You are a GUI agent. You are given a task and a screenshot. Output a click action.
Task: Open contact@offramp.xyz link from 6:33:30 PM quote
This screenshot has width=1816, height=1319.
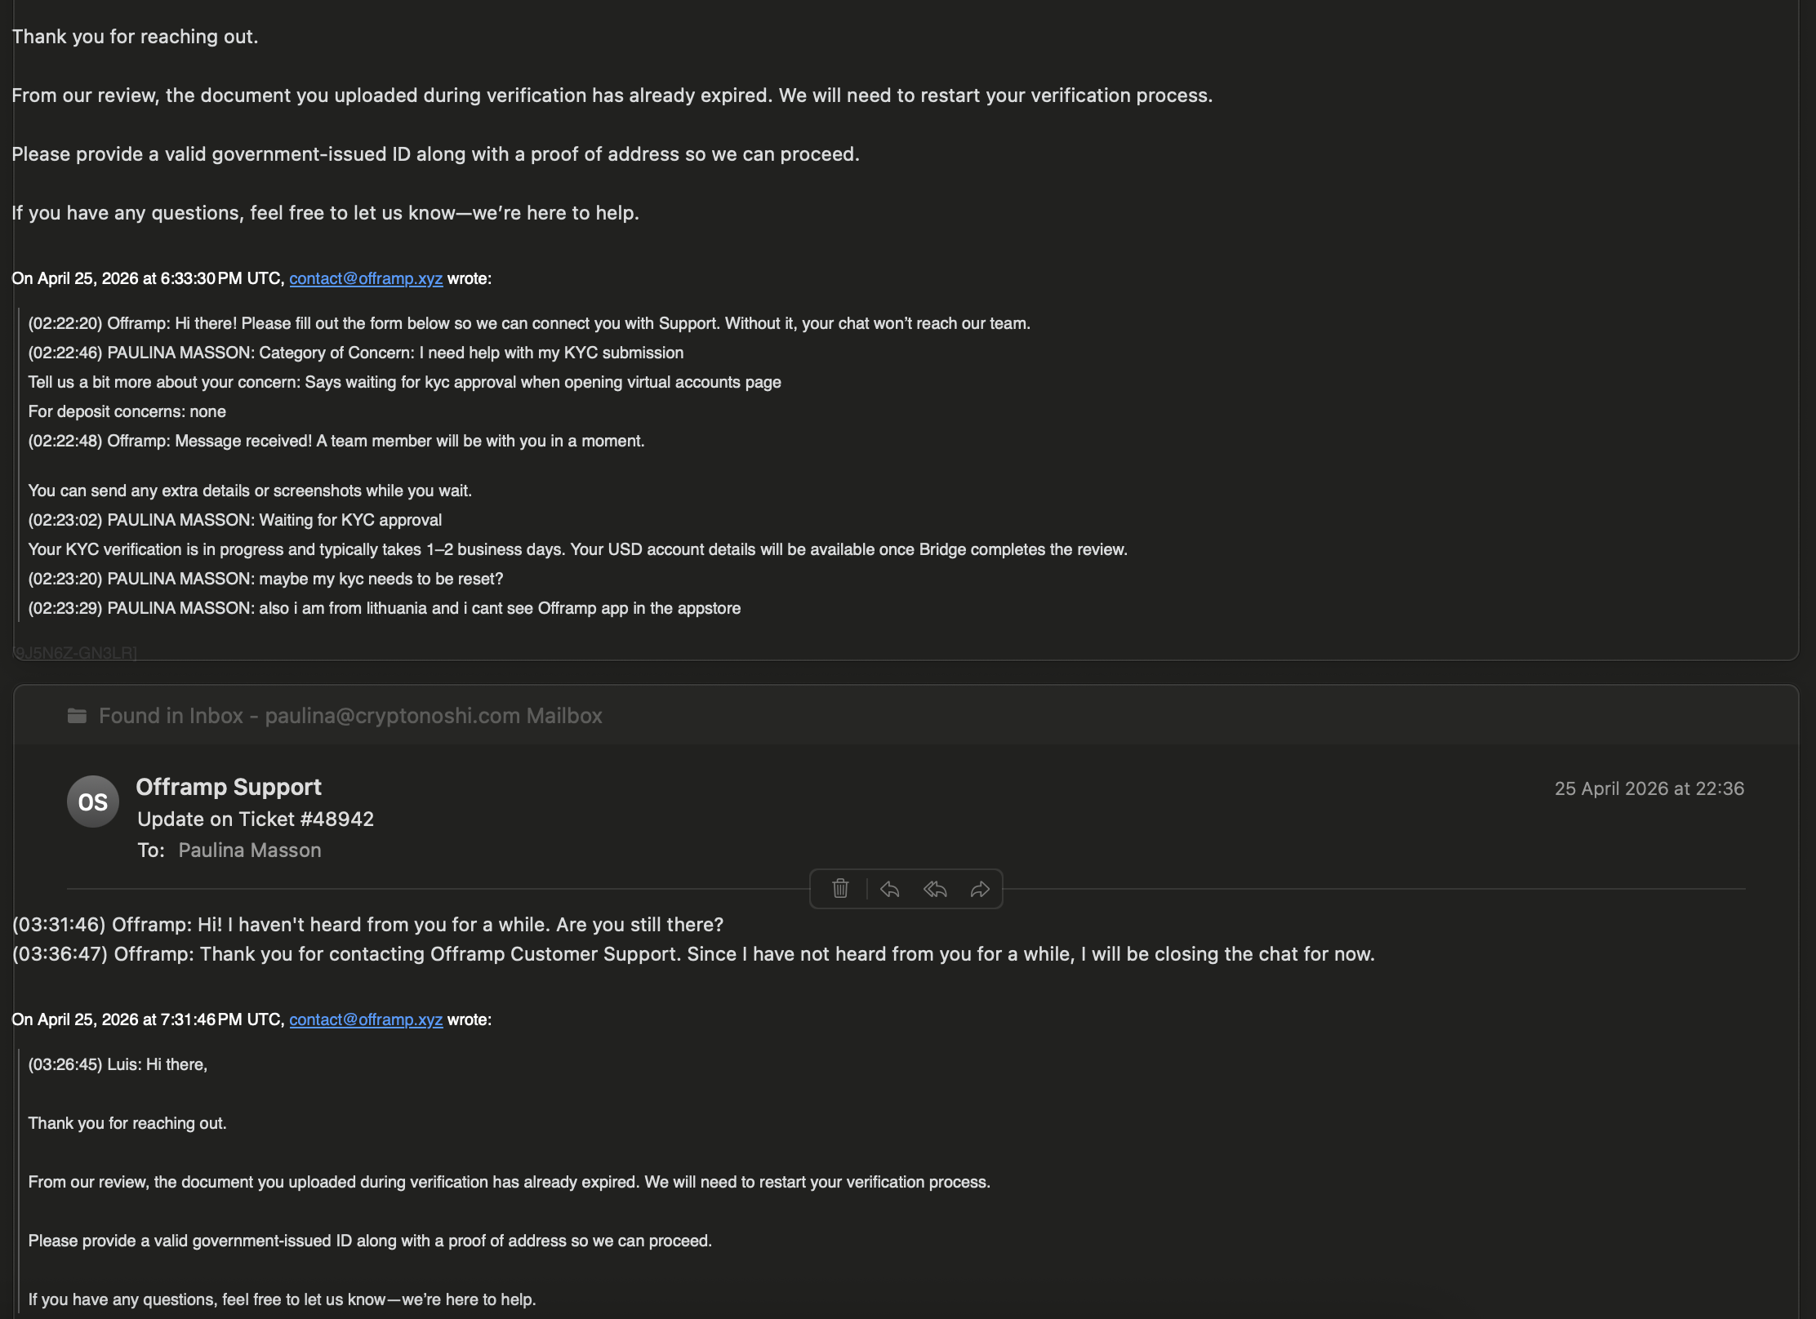(366, 278)
